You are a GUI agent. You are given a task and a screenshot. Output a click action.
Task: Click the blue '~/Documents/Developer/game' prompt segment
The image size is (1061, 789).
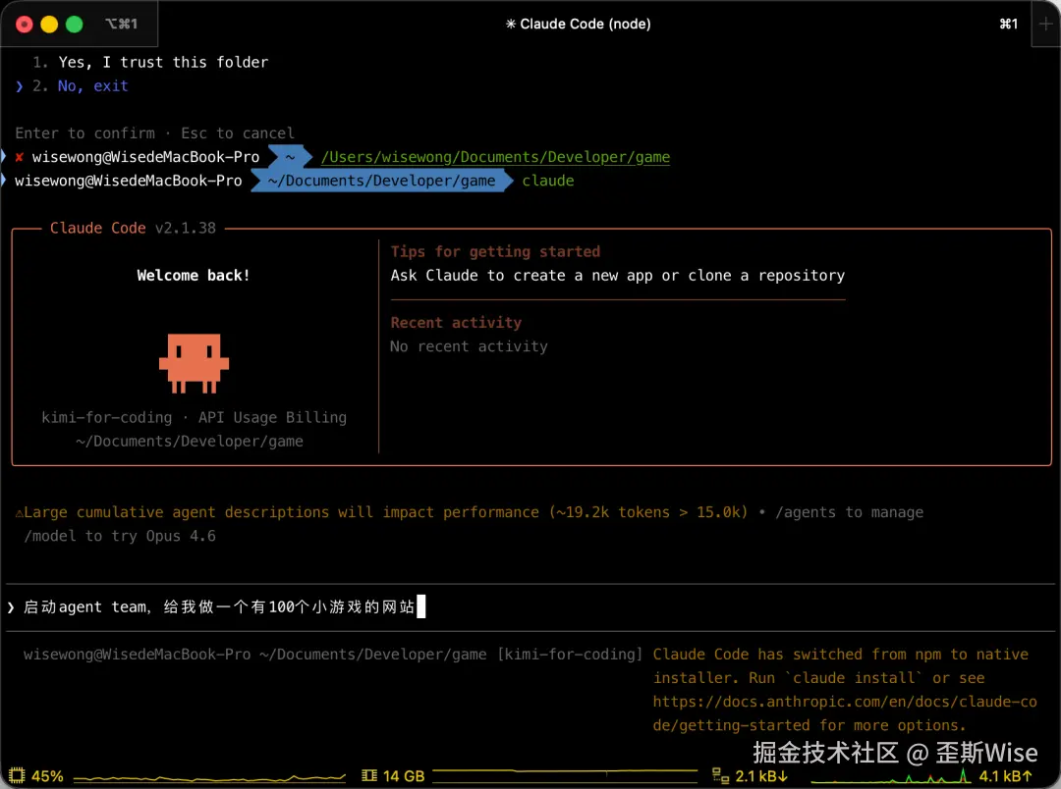tap(381, 181)
